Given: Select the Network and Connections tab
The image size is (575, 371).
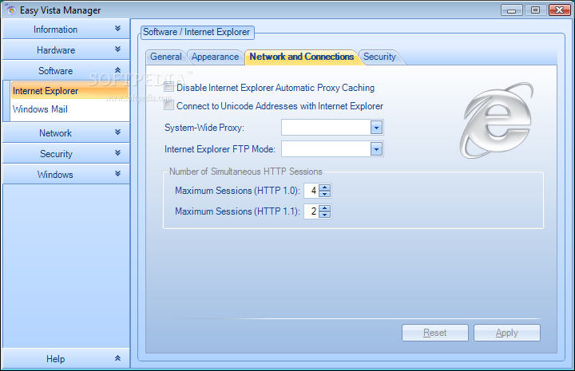Looking at the screenshot, I should 301,57.
